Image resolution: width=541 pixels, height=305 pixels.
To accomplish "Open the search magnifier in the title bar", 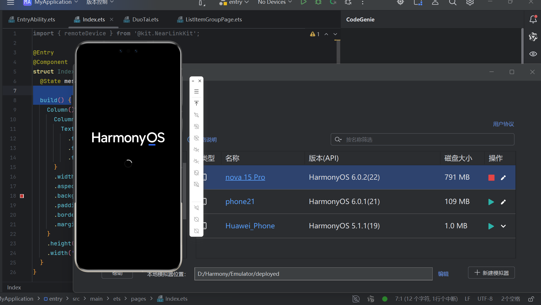I will [452, 3].
